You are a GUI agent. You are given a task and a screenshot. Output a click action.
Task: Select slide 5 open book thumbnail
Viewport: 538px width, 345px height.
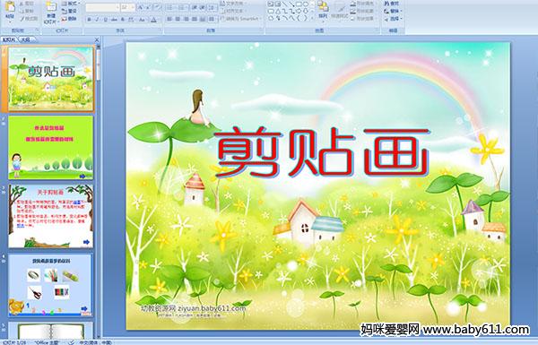click(51, 331)
